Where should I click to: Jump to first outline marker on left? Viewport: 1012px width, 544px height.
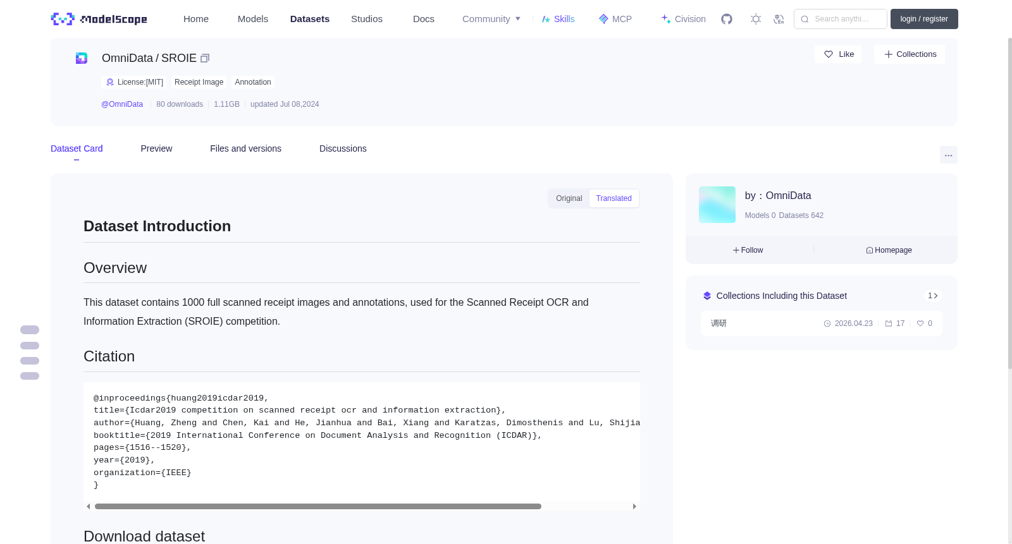[x=30, y=330]
